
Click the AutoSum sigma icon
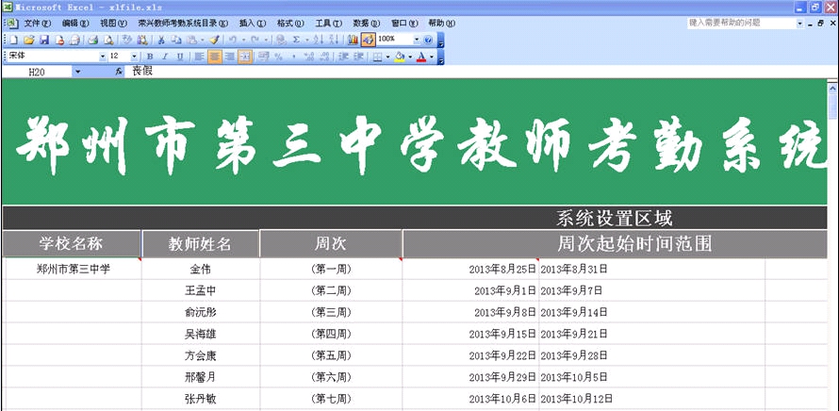(295, 40)
